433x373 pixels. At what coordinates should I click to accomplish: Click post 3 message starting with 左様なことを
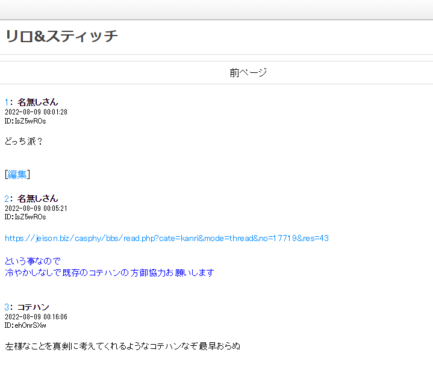pyautogui.click(x=122, y=346)
